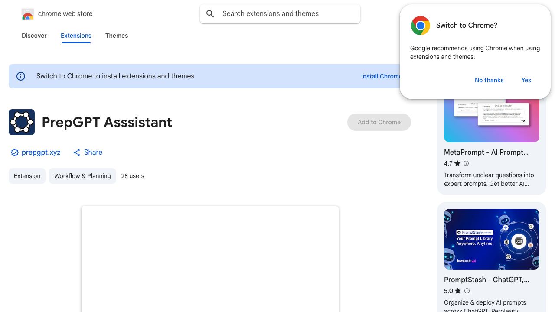Click the Chrome logo in the popup
The width and height of the screenshot is (555, 312).
tap(421, 26)
